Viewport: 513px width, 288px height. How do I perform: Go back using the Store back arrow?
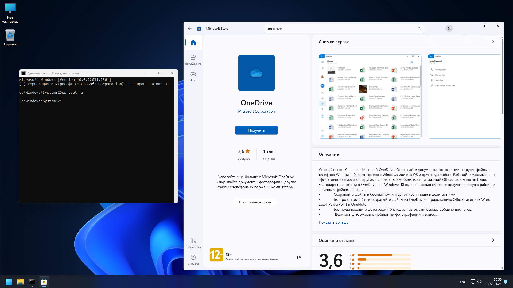[190, 28]
